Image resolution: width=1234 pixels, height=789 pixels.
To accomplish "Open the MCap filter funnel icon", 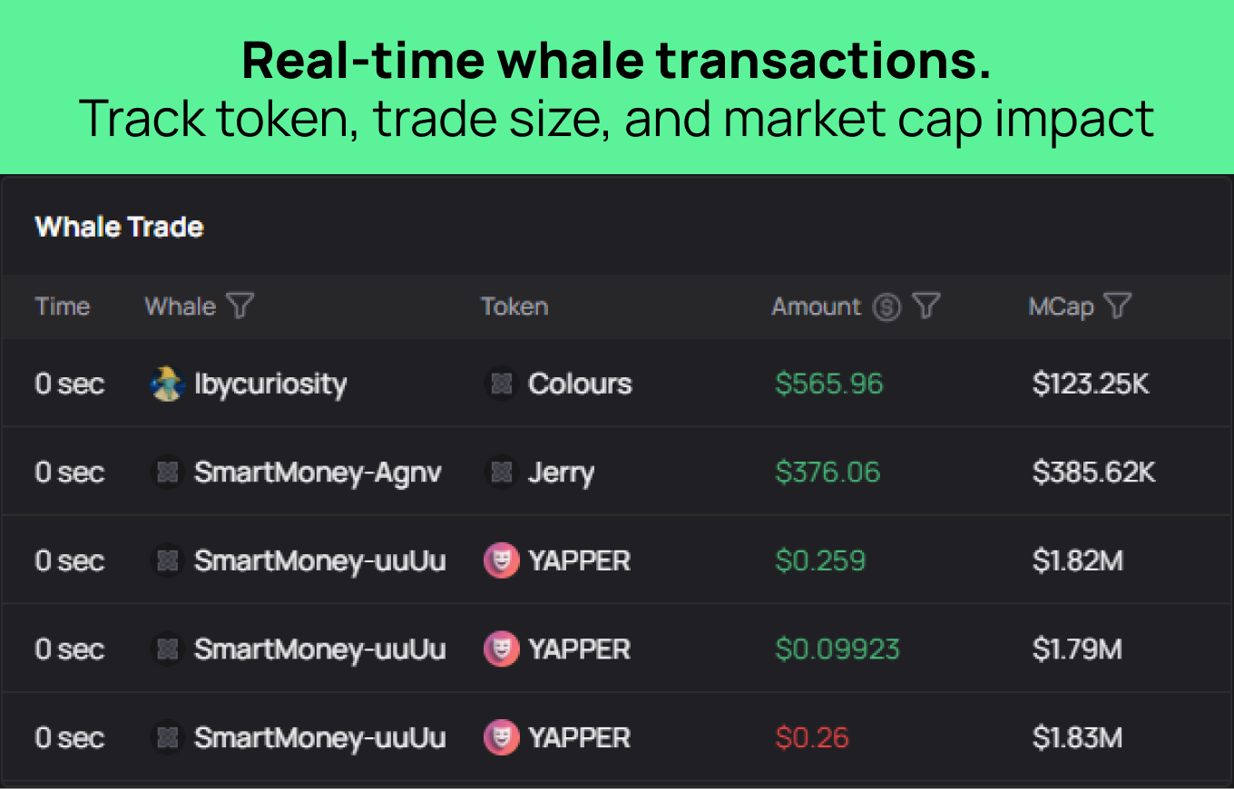I will point(1118,307).
